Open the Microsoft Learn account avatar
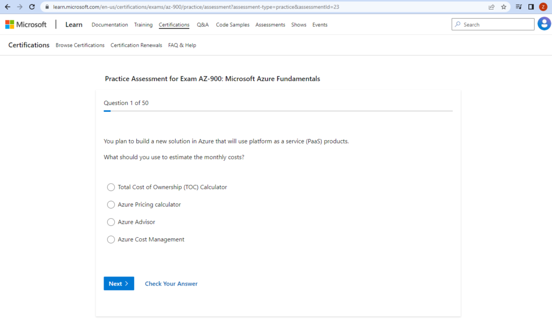Image resolution: width=552 pixels, height=321 pixels. tap(544, 24)
